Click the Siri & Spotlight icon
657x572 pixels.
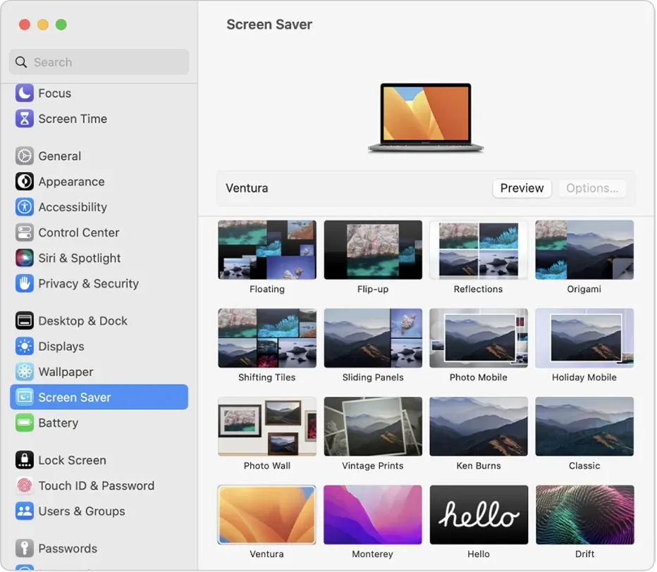coord(25,258)
